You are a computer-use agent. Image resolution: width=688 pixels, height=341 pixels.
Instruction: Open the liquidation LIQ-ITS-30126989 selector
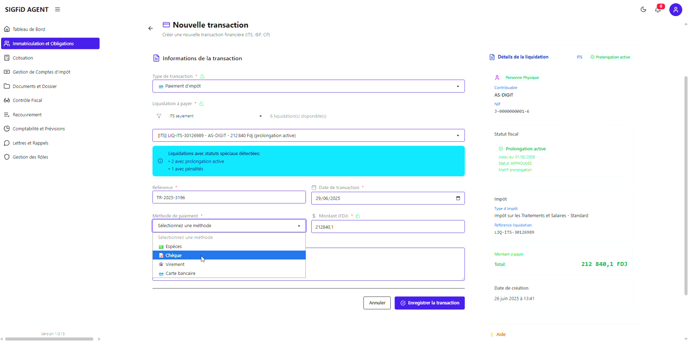point(308,135)
